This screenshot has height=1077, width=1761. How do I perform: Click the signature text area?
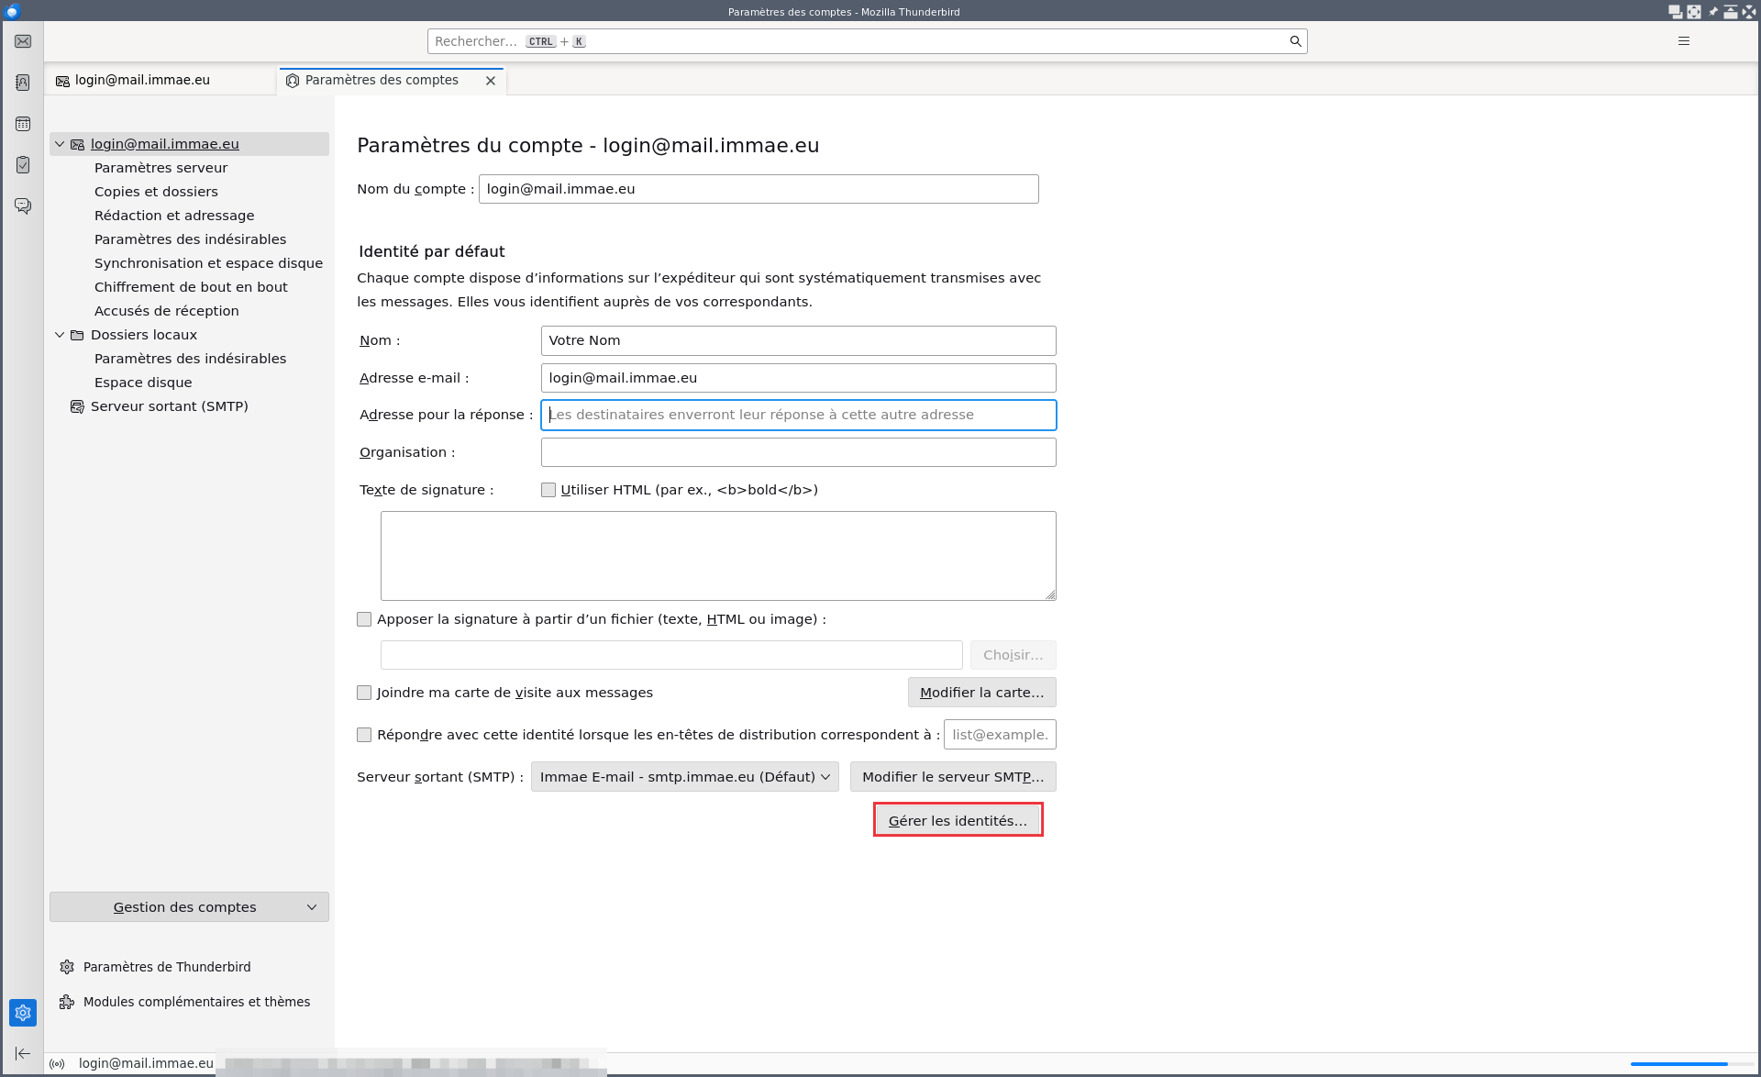click(x=718, y=556)
